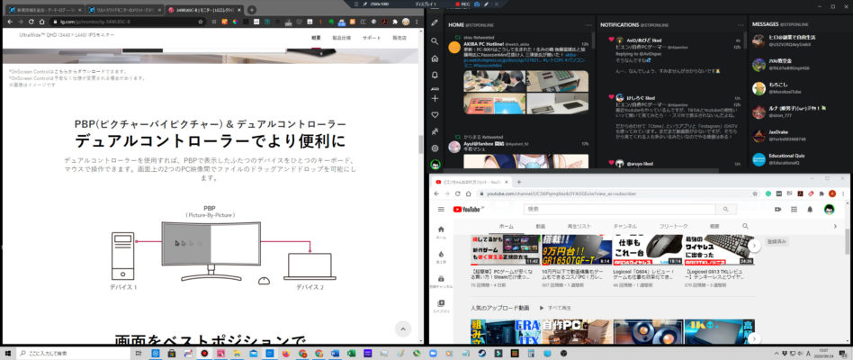Open YouTube hamburger guide menu
Screen dimensions: 853x360
tap(441, 210)
